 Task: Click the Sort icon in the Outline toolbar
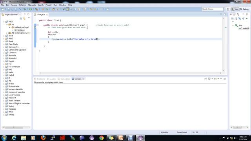click(x=236, y=18)
